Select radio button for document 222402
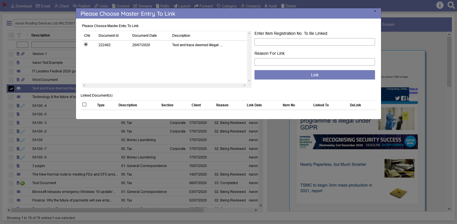457x224 pixels. [86, 44]
